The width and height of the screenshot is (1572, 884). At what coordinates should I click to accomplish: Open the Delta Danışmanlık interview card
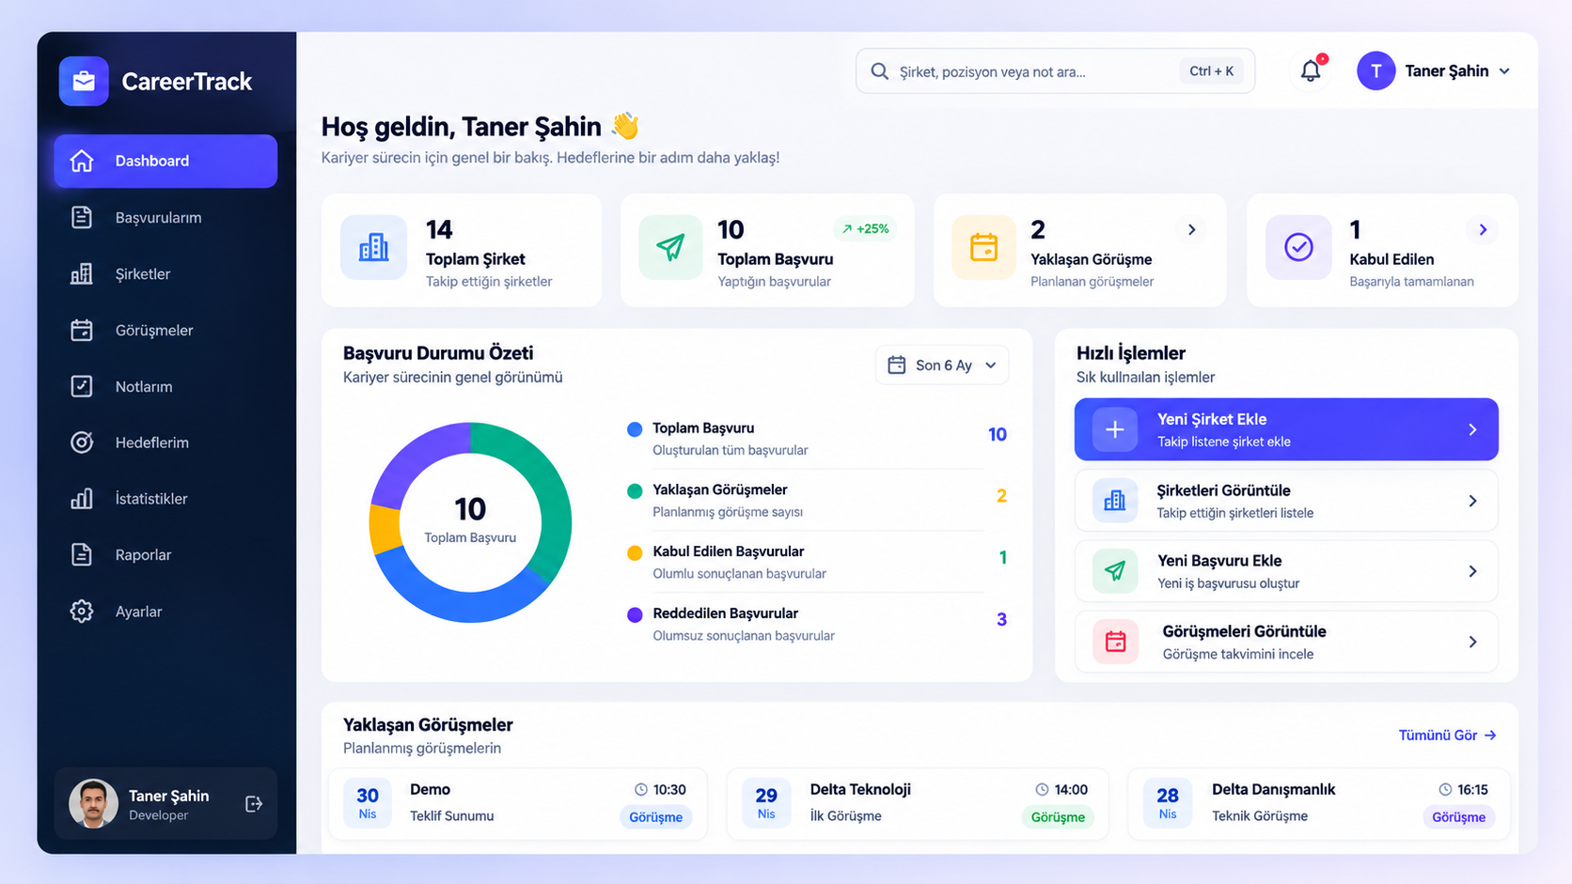[1319, 804]
